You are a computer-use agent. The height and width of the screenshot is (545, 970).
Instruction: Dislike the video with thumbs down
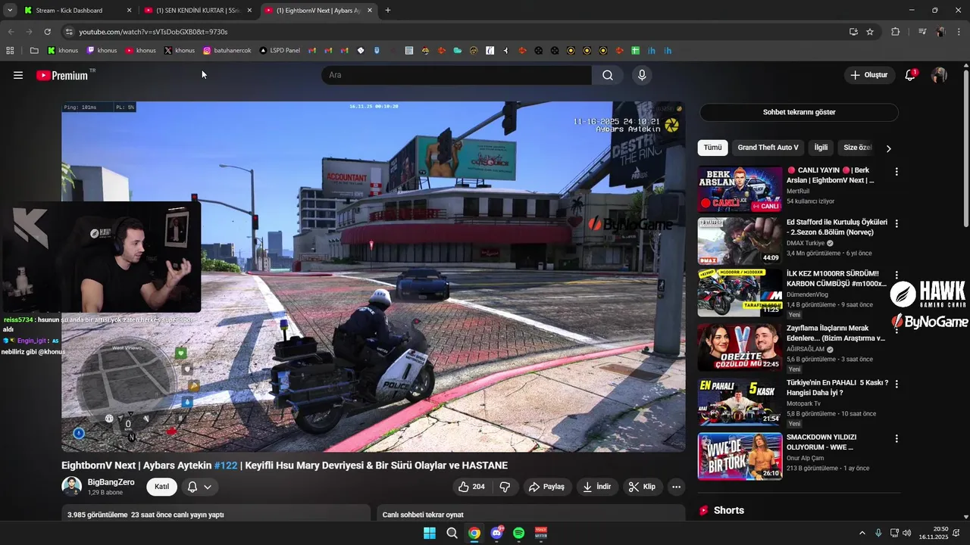[505, 487]
